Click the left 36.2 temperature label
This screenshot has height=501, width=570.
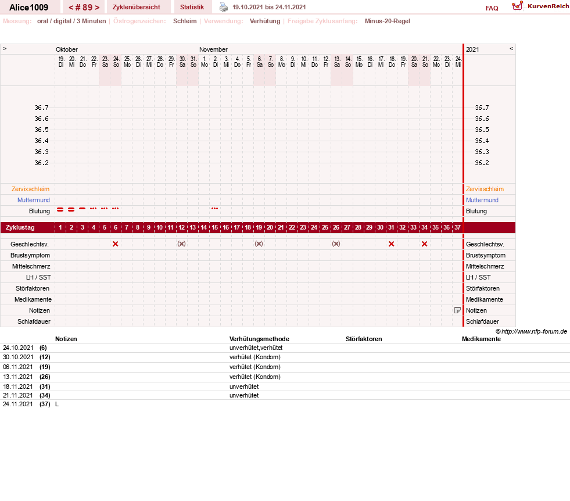41,163
